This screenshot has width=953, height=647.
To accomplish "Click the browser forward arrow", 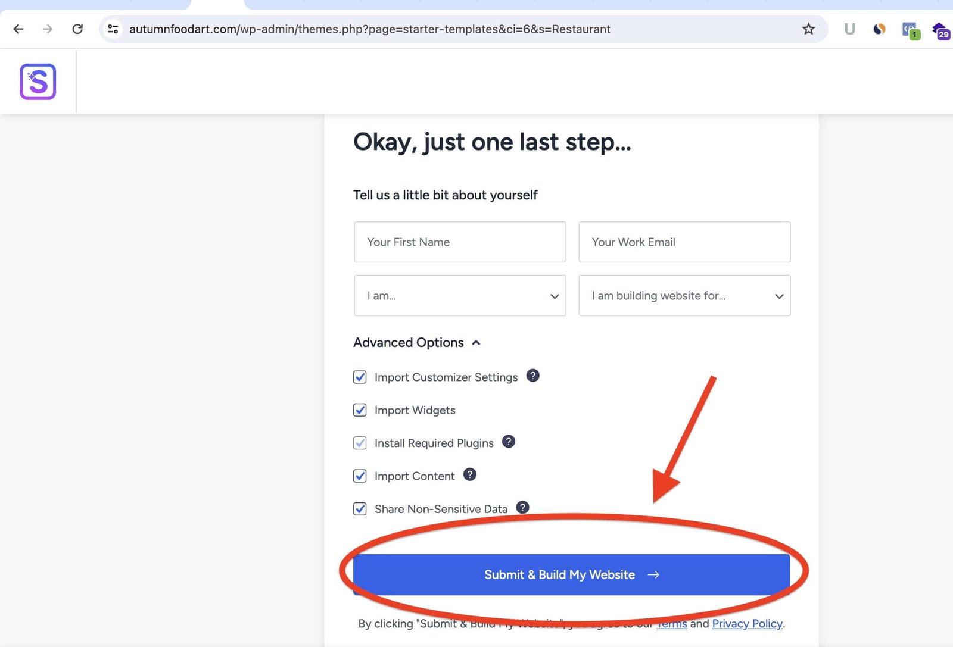I will click(x=48, y=29).
